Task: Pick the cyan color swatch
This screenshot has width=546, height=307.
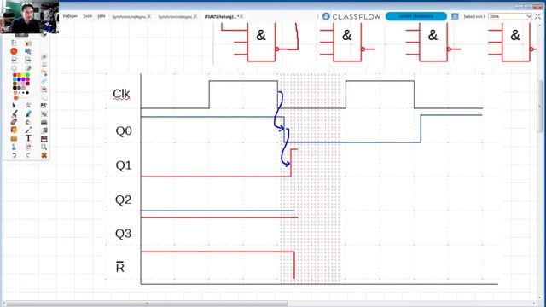Action: [15, 79]
